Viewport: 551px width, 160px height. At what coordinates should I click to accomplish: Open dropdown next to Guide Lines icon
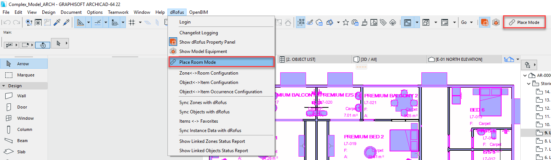[88, 22]
